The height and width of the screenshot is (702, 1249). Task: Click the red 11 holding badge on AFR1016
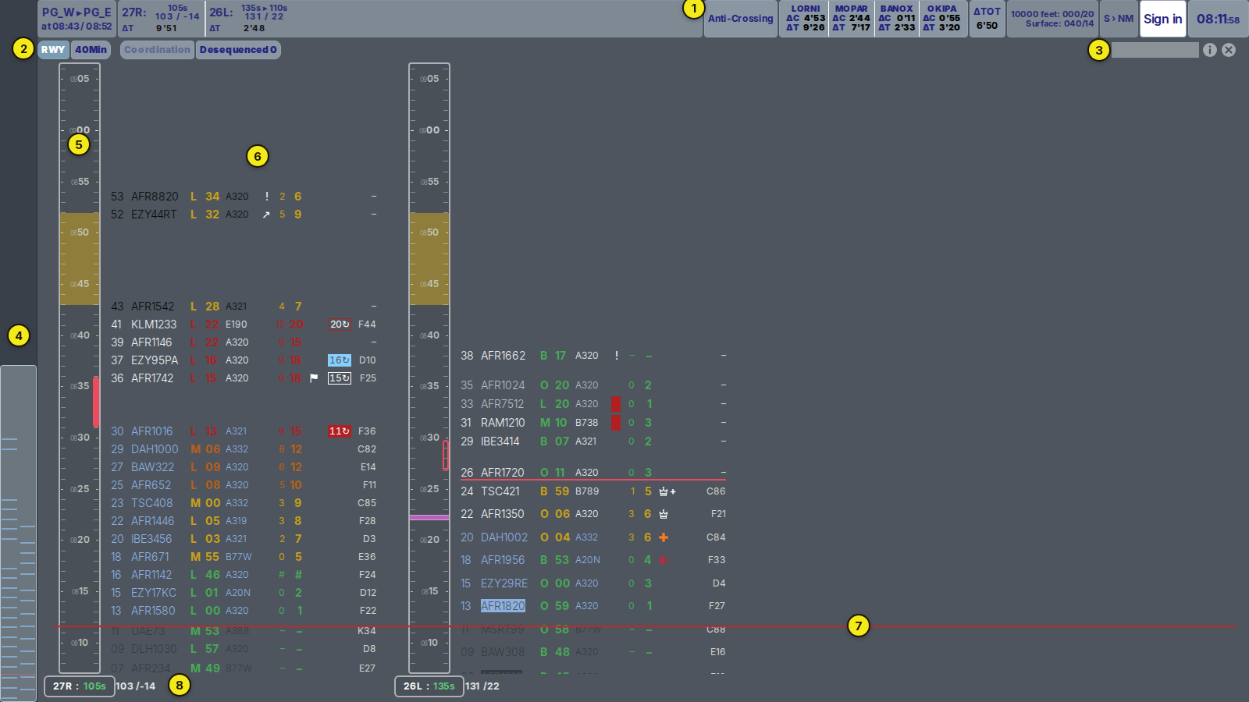[340, 431]
